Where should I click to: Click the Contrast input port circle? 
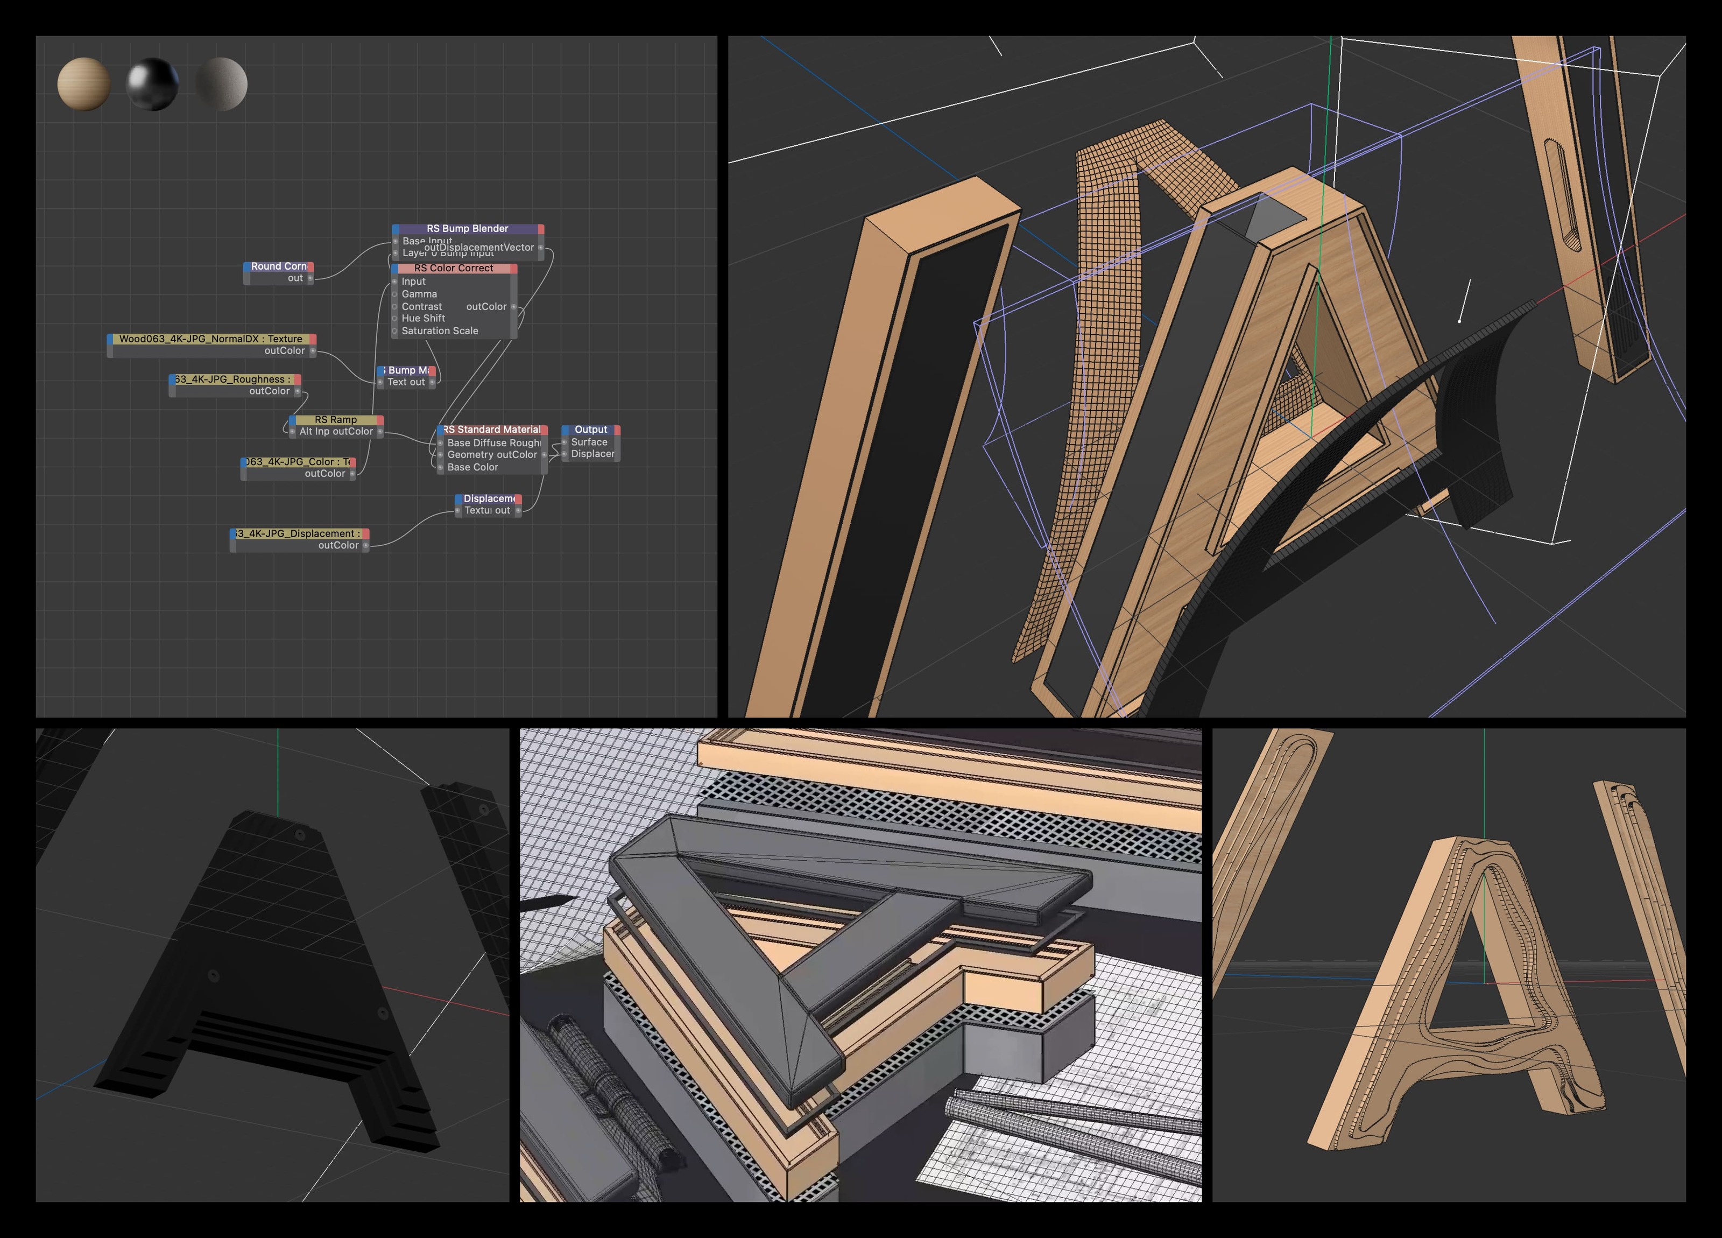click(x=395, y=307)
